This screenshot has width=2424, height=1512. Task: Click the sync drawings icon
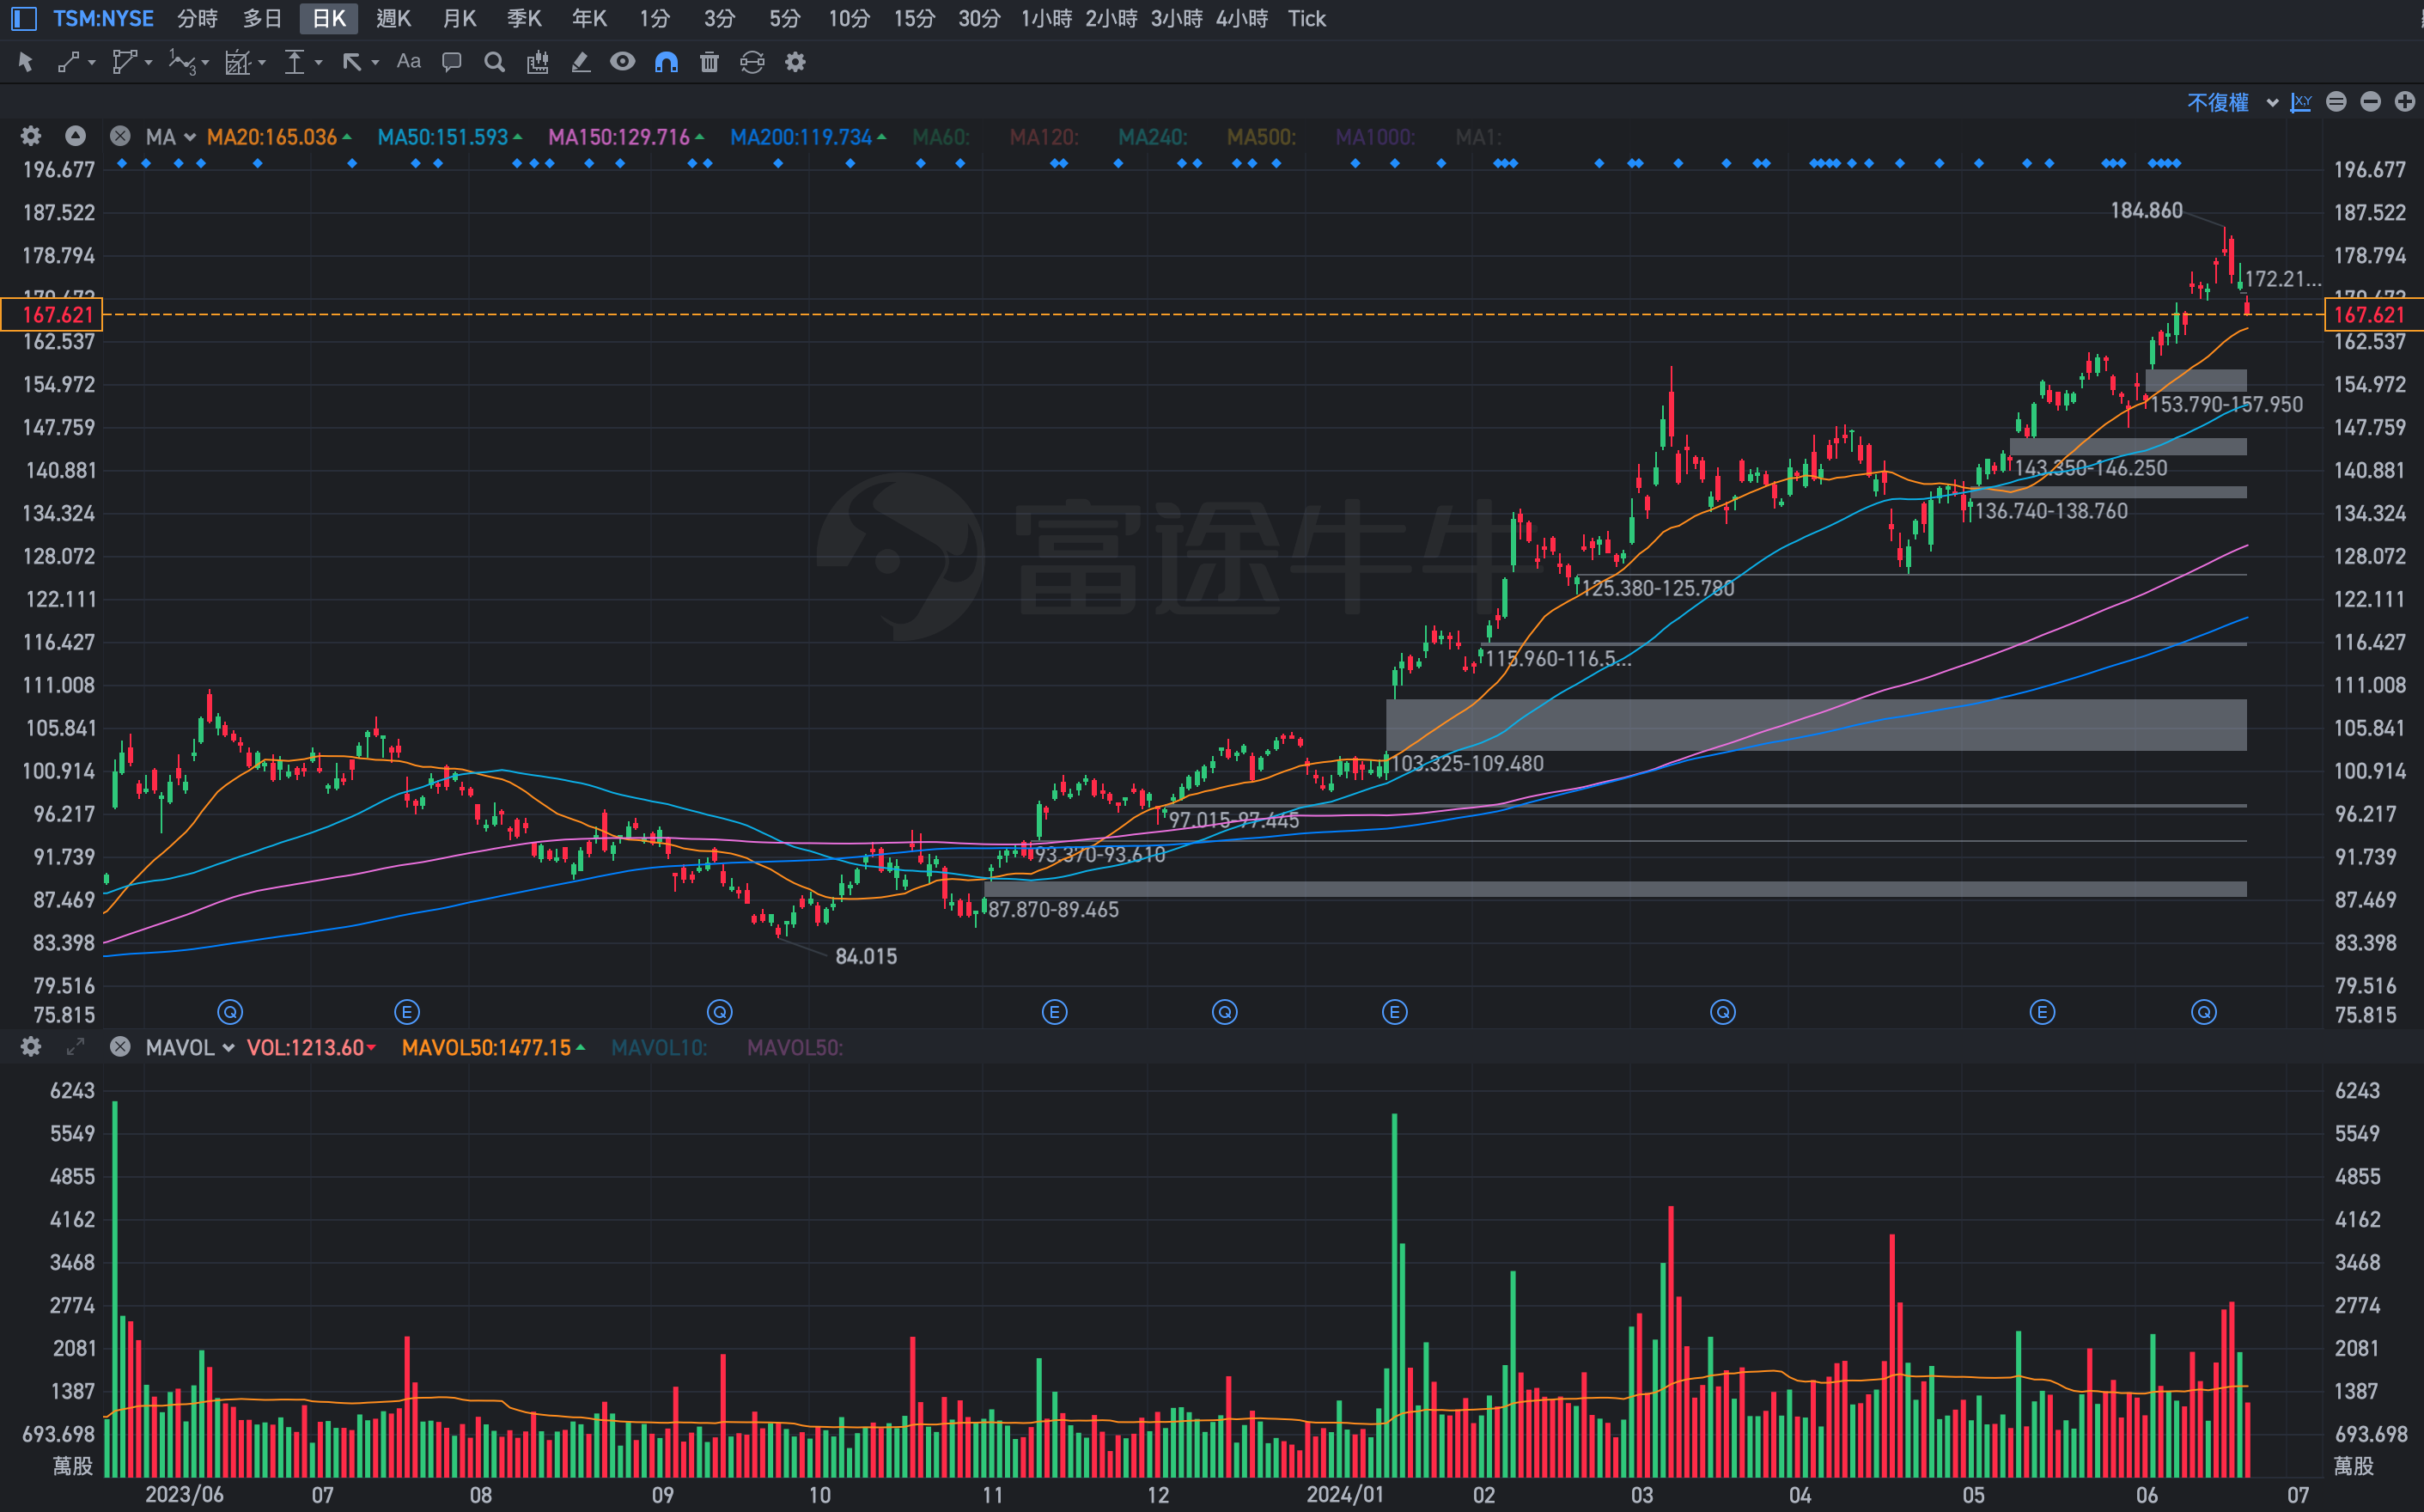(x=752, y=62)
